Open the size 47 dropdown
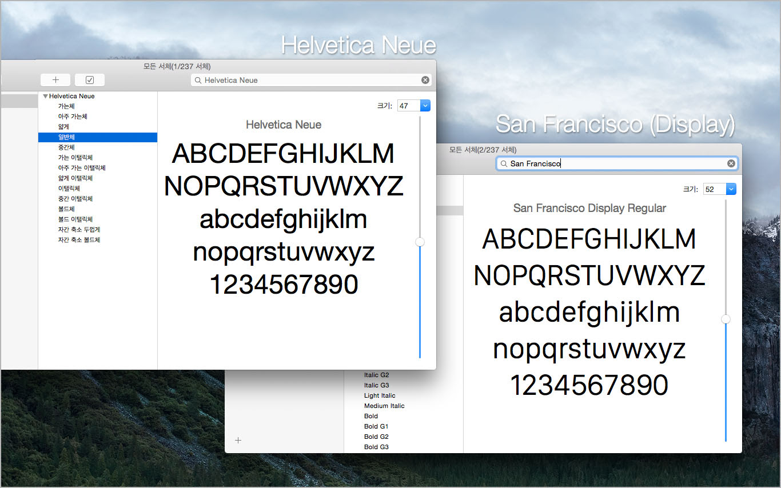 pyautogui.click(x=425, y=106)
